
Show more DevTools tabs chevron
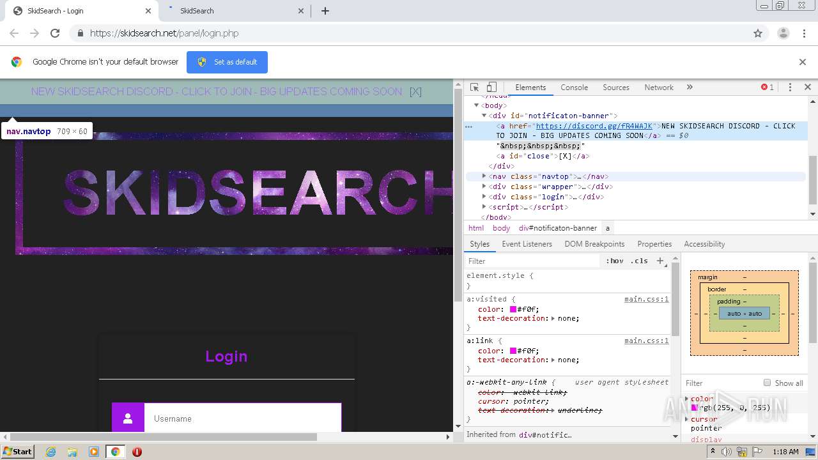(690, 88)
